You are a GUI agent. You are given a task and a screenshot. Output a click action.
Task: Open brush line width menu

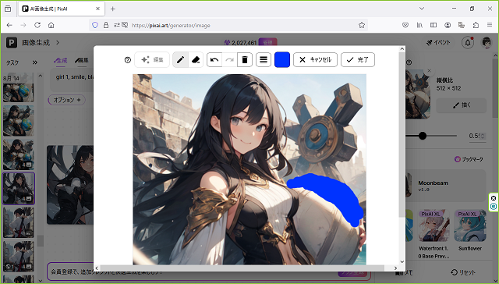264,60
